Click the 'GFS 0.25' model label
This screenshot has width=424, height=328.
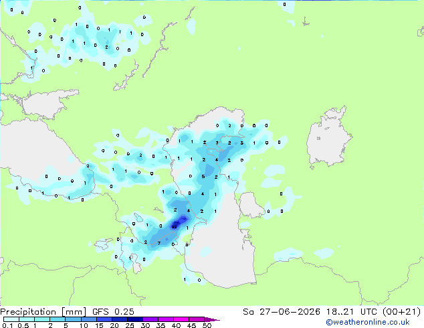pos(113,312)
